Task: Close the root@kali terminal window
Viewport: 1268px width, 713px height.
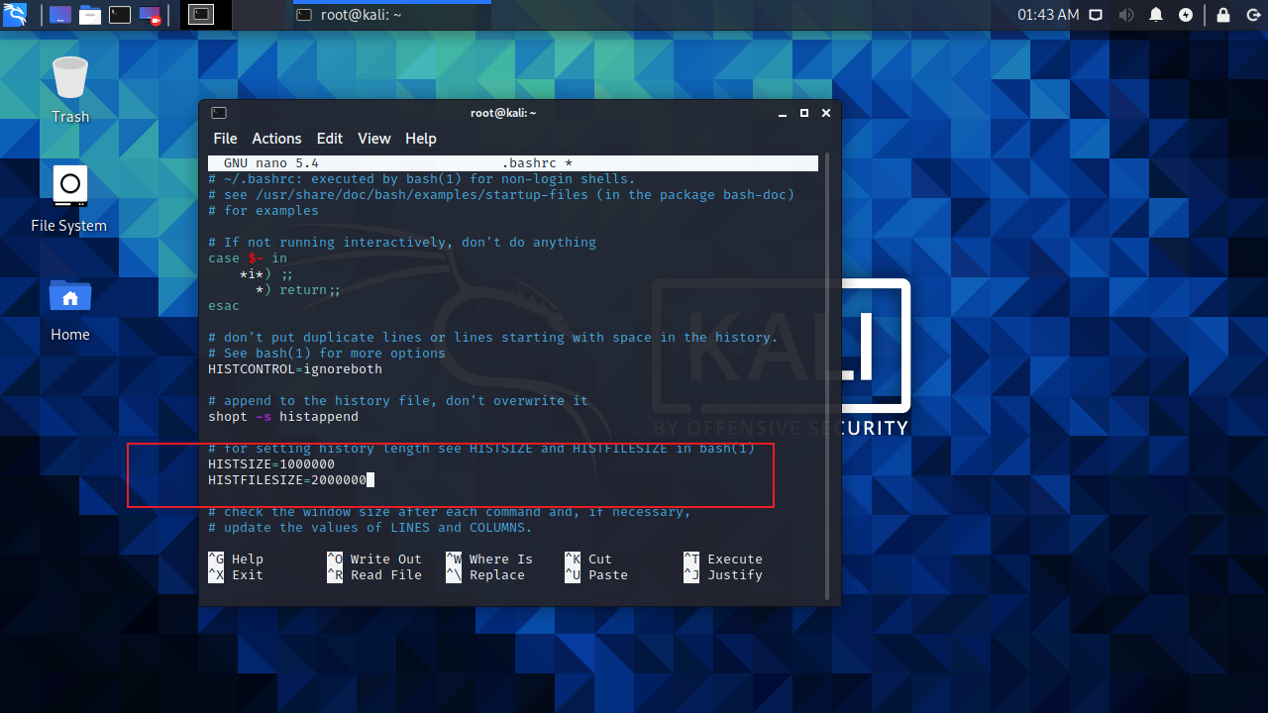Action: point(825,113)
